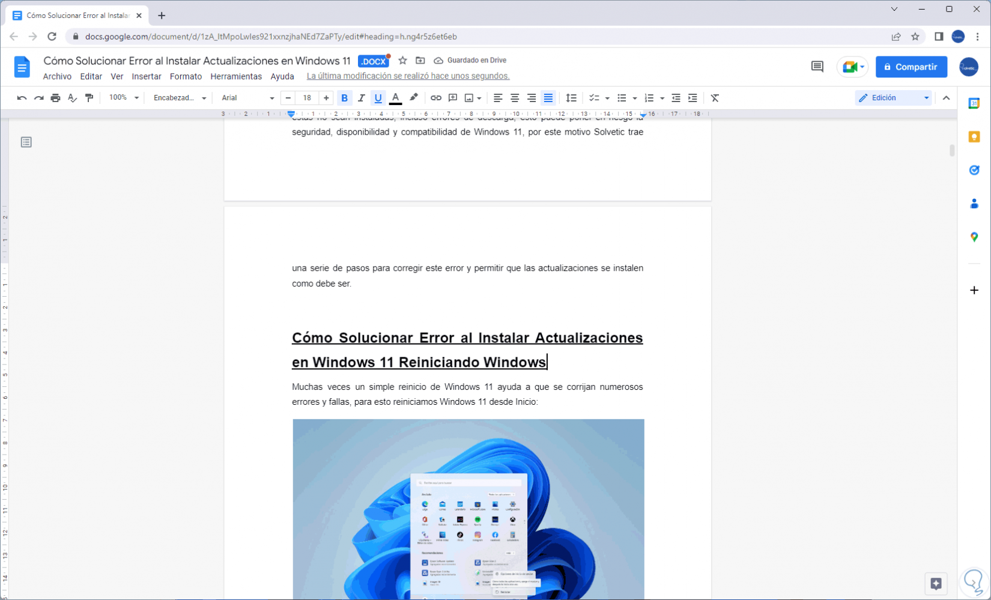The image size is (991, 600).
Task: Open the text color picker
Action: coord(395,98)
